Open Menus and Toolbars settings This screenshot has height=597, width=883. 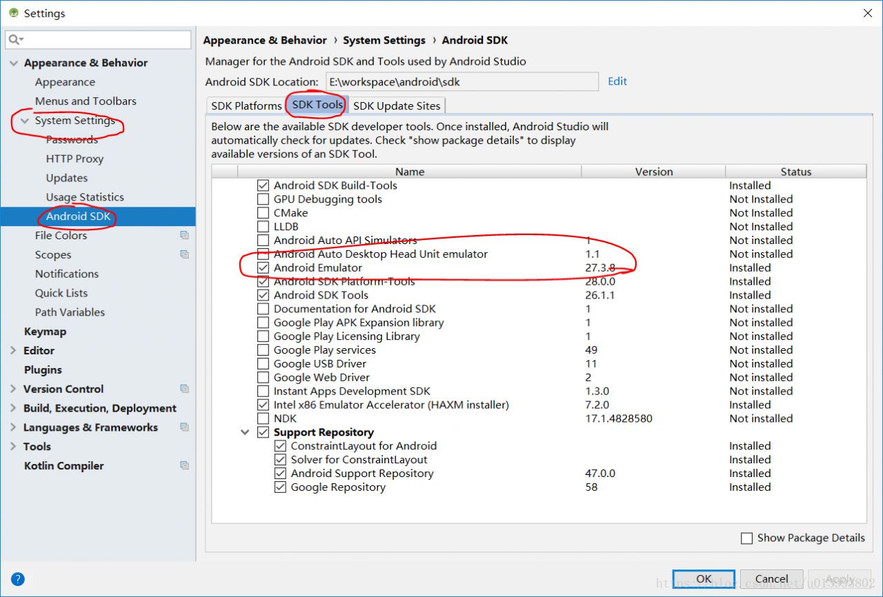pos(86,101)
